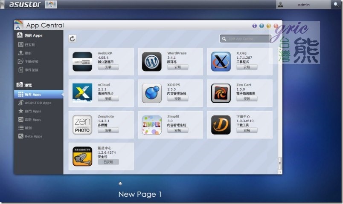The height and width of the screenshot is (204, 343).
Task: Open the Zimplit app icon
Action: (151, 125)
